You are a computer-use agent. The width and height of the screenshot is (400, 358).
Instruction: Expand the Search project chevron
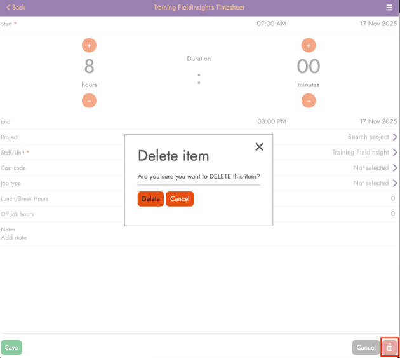tap(395, 137)
